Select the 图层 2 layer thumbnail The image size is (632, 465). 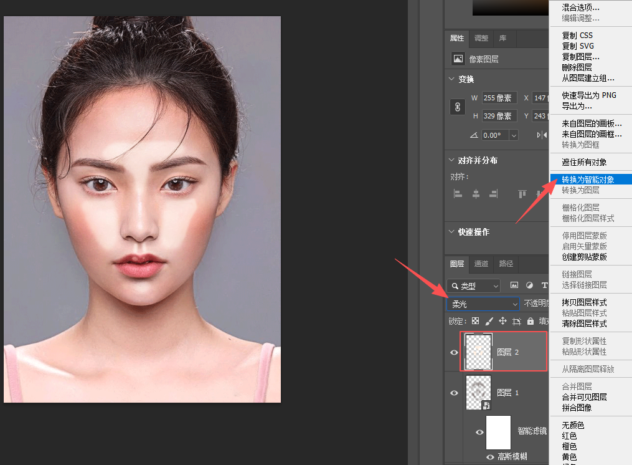click(x=478, y=352)
